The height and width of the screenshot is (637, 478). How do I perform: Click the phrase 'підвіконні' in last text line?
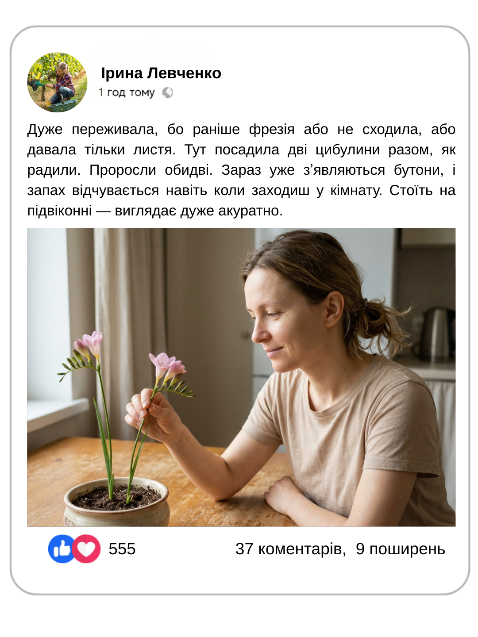[x=60, y=211]
